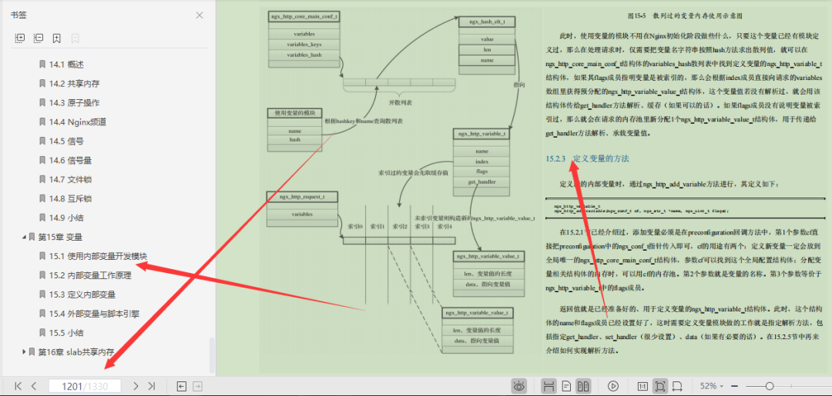Select the 第16章 slab共享内存 bookmark
Screen dimensions: 832x396
click(75, 351)
